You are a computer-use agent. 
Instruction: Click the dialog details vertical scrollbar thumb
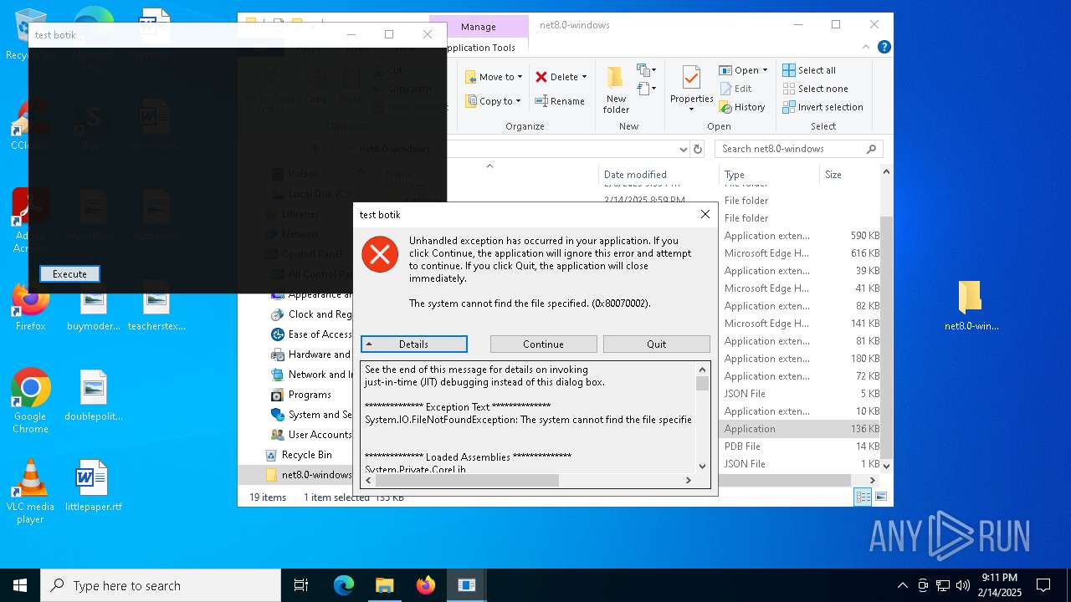click(702, 383)
